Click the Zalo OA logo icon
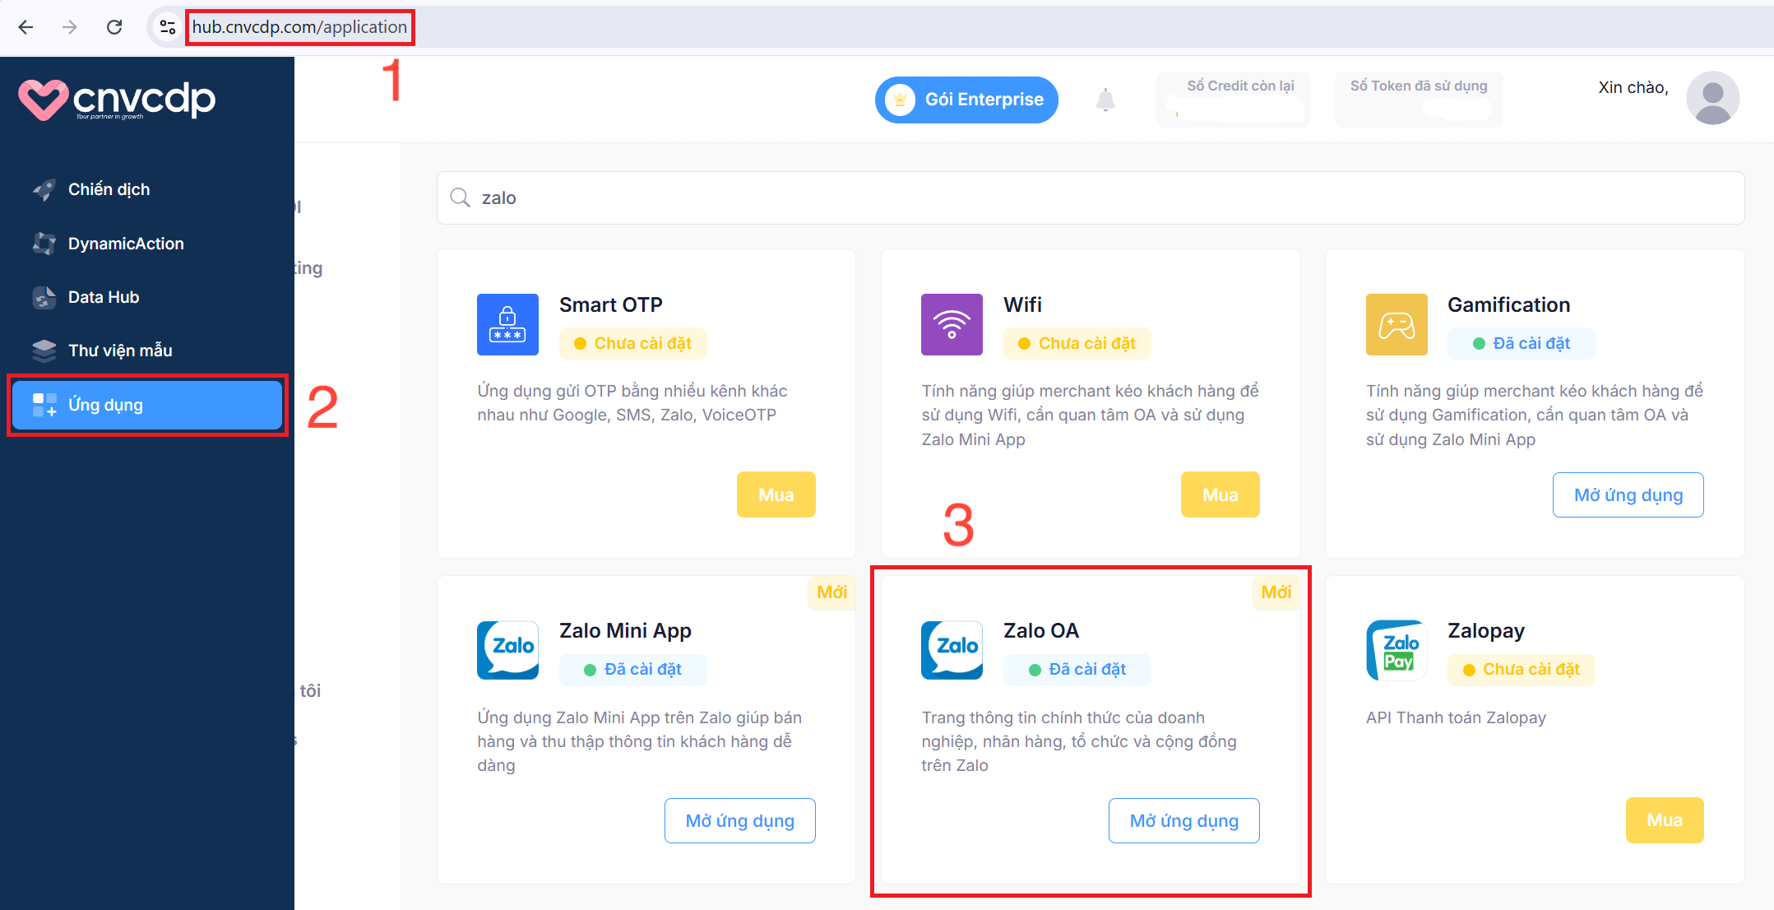The height and width of the screenshot is (910, 1774). (x=952, y=649)
